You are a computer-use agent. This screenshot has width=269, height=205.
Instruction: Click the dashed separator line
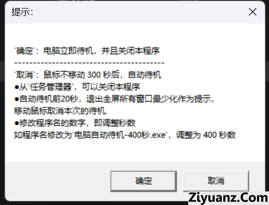tap(89, 63)
